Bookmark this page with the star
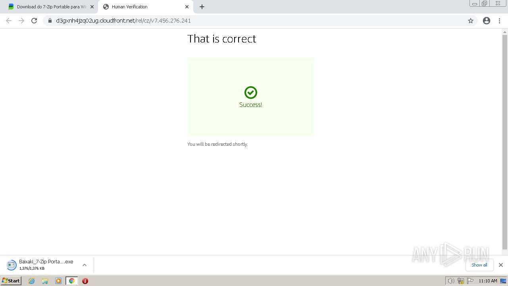The image size is (508, 286). point(471,21)
